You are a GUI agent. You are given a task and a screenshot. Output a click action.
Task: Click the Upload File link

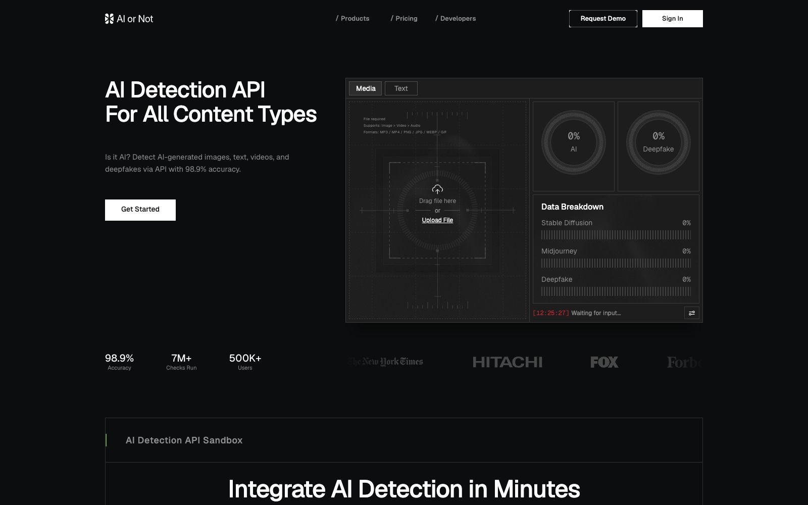[437, 220]
